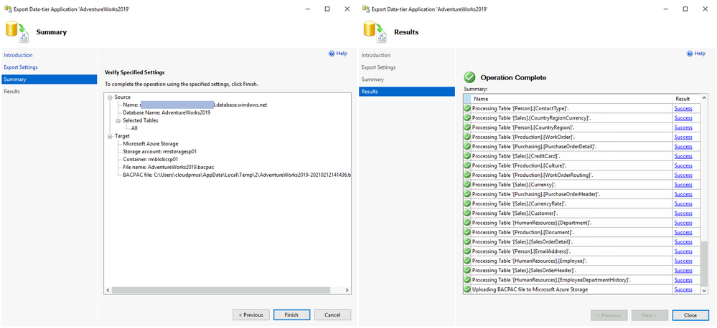The image size is (717, 328).
Task: Click Close button in Results window
Action: (690, 315)
